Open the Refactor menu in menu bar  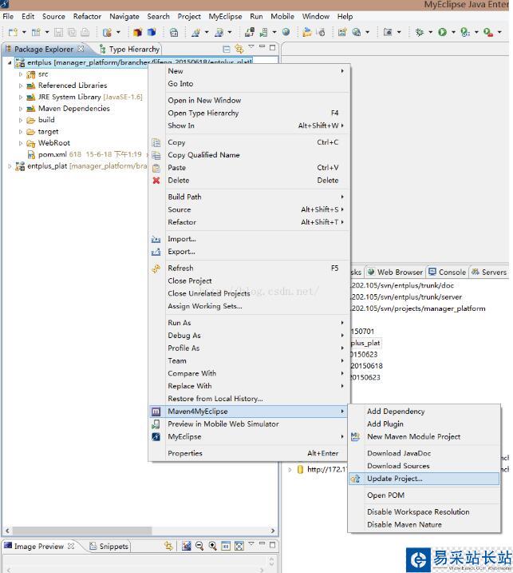(x=87, y=17)
